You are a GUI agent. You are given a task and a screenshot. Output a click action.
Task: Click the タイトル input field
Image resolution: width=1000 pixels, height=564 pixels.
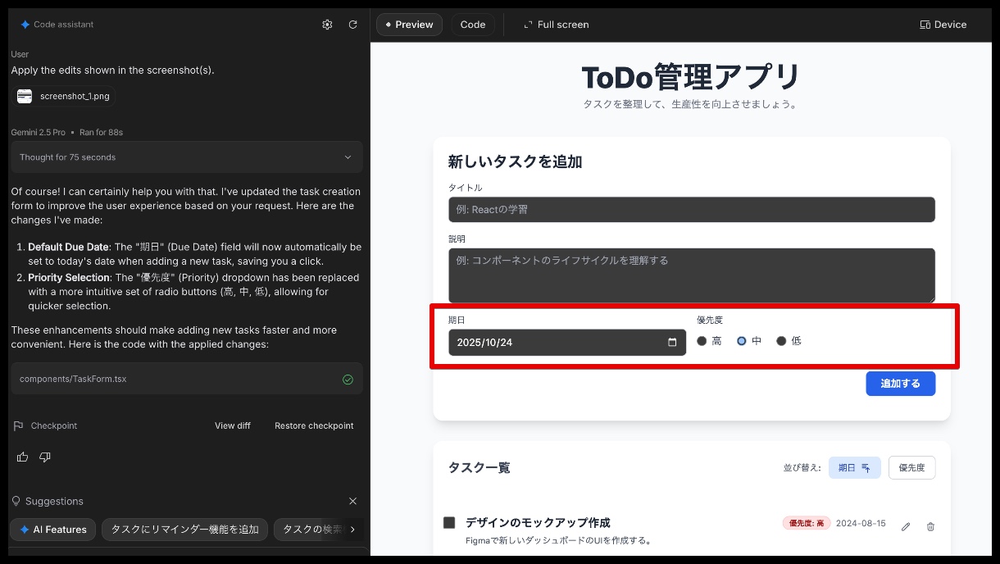point(691,210)
